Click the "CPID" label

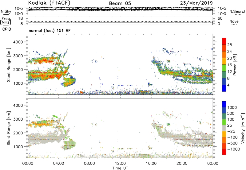7,29
